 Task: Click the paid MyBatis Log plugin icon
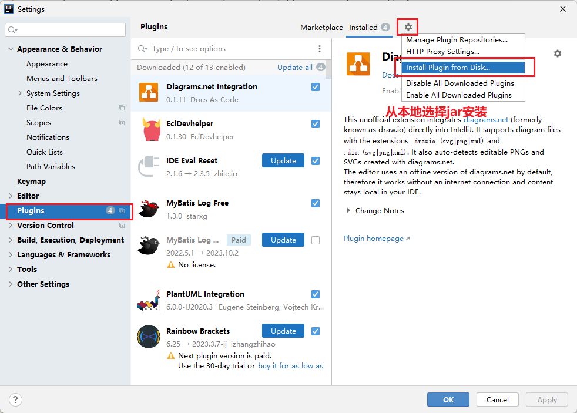tap(149, 246)
